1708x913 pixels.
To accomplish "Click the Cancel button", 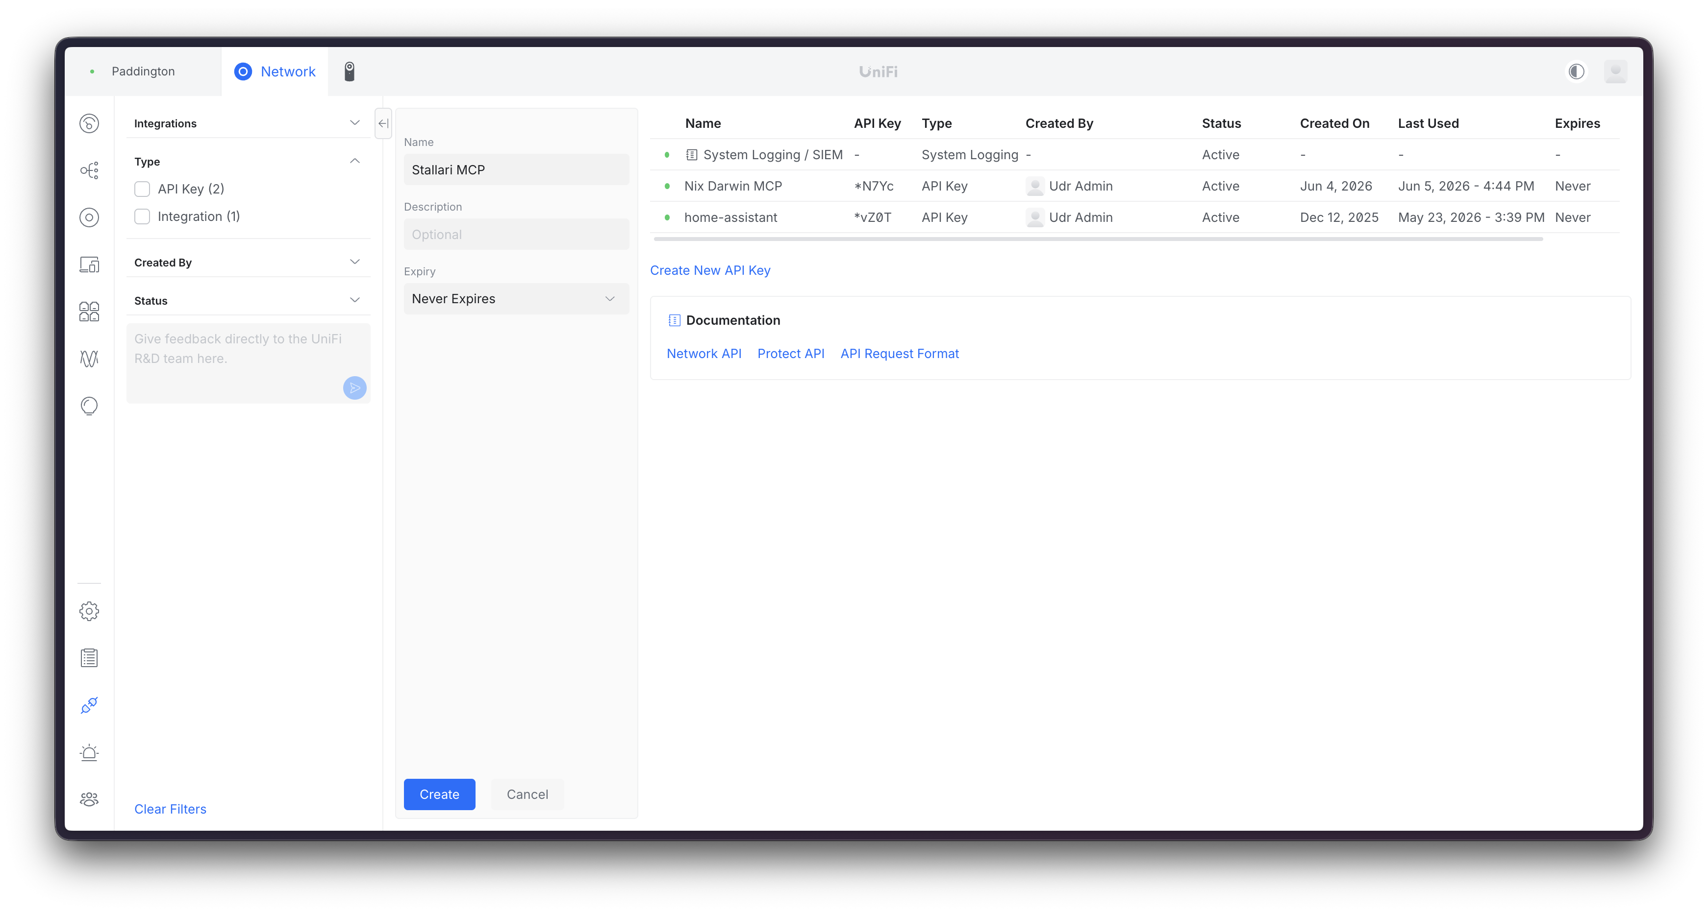I will [527, 794].
